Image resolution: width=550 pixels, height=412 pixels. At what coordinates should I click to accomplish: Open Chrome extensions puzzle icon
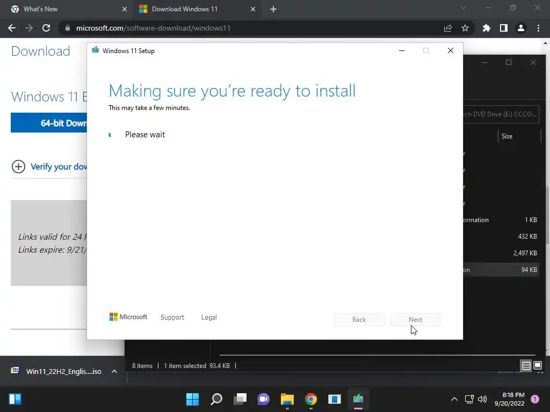pyautogui.click(x=486, y=28)
